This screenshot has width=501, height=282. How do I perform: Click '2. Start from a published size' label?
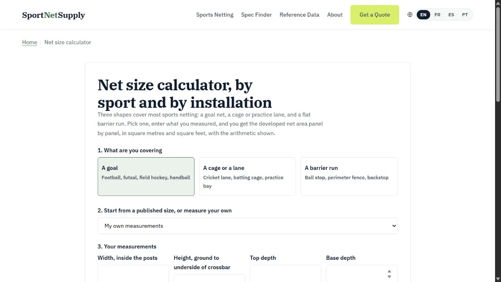point(165,211)
